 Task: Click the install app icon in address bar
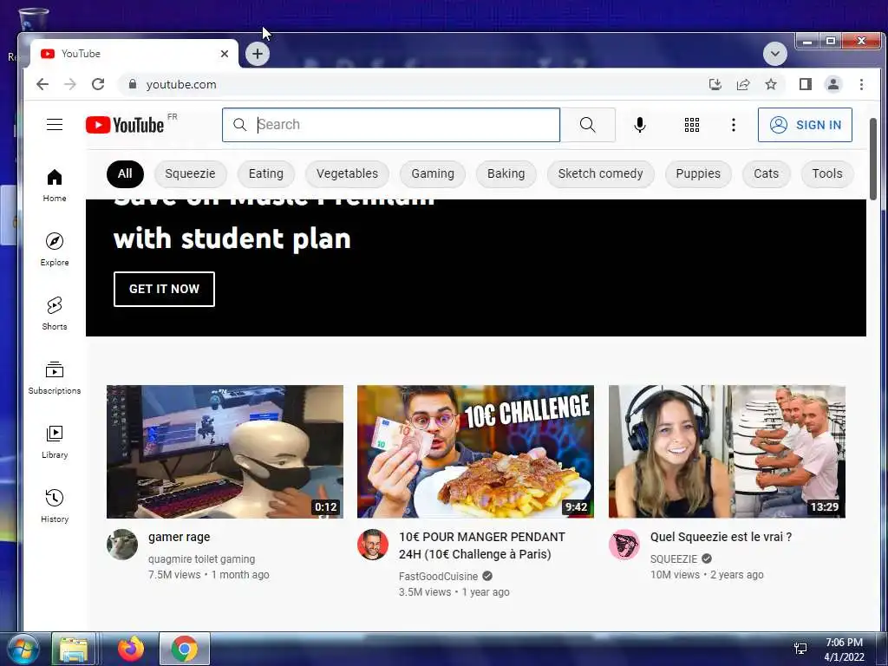715,84
